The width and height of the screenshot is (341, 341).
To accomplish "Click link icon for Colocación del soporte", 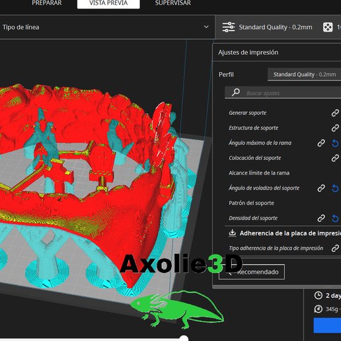I will coord(335,158).
